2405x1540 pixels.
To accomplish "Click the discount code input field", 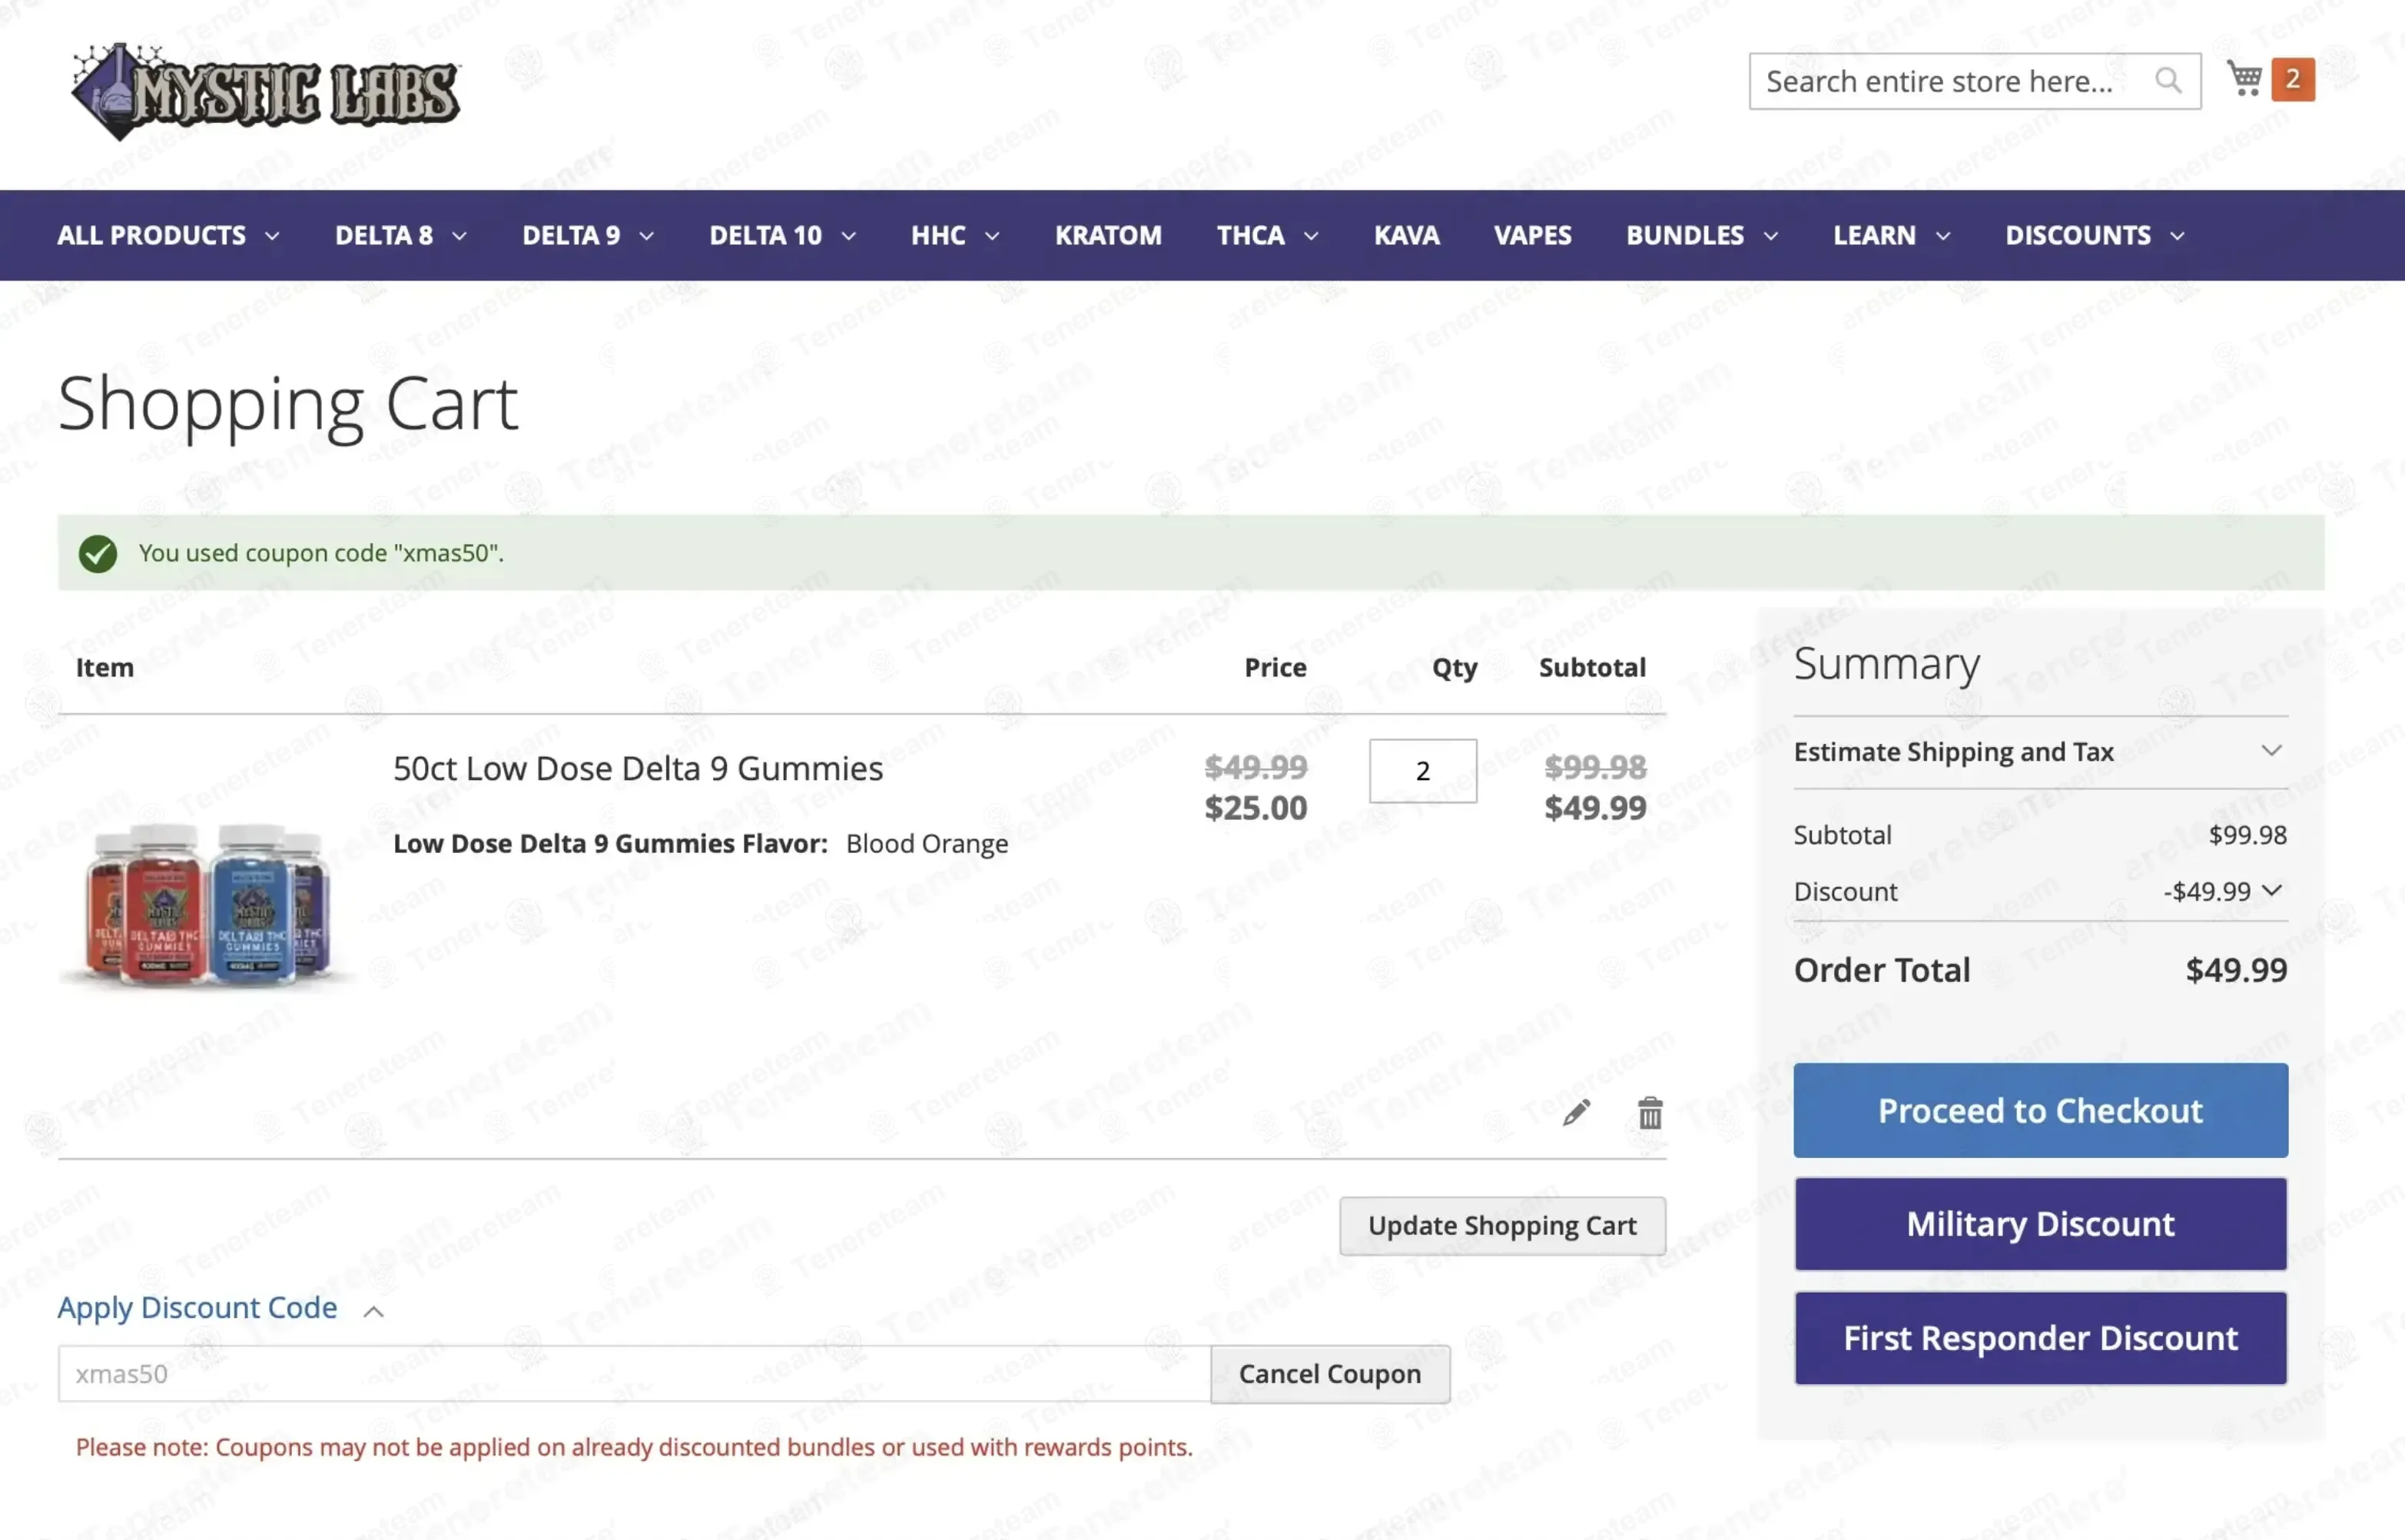I will [634, 1373].
